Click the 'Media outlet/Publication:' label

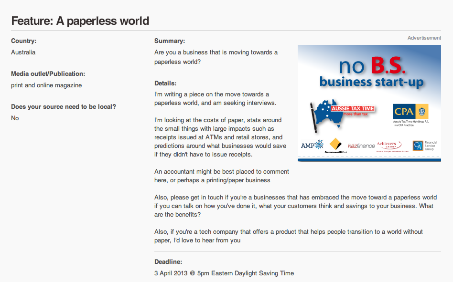(x=48, y=74)
